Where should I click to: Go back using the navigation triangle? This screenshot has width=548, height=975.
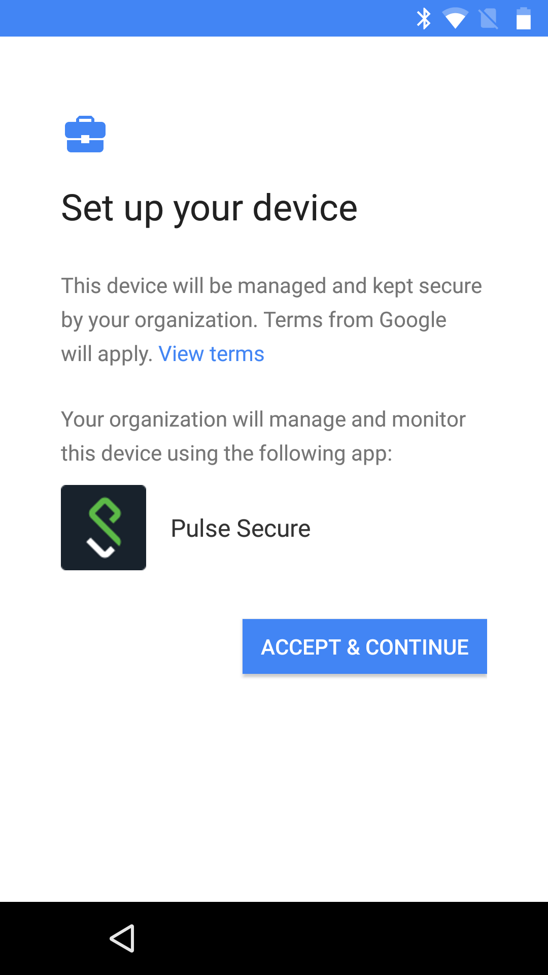coord(122,938)
